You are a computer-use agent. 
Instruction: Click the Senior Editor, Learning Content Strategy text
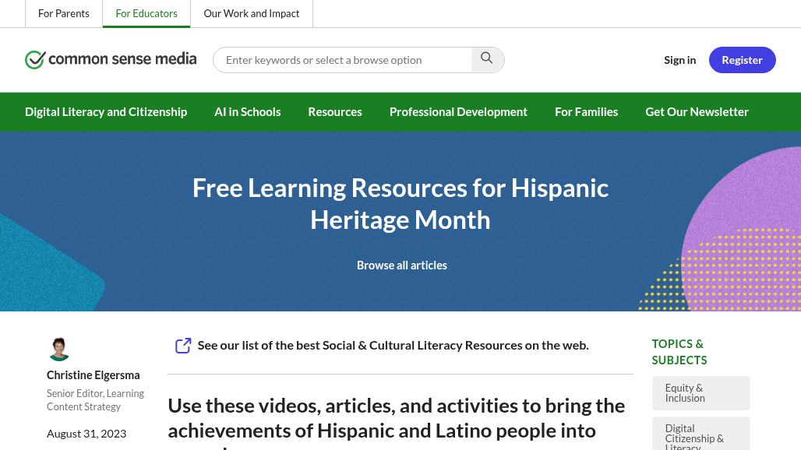click(x=95, y=400)
